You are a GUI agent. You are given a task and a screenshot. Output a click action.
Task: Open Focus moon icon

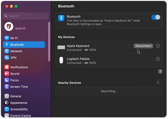click(7, 80)
